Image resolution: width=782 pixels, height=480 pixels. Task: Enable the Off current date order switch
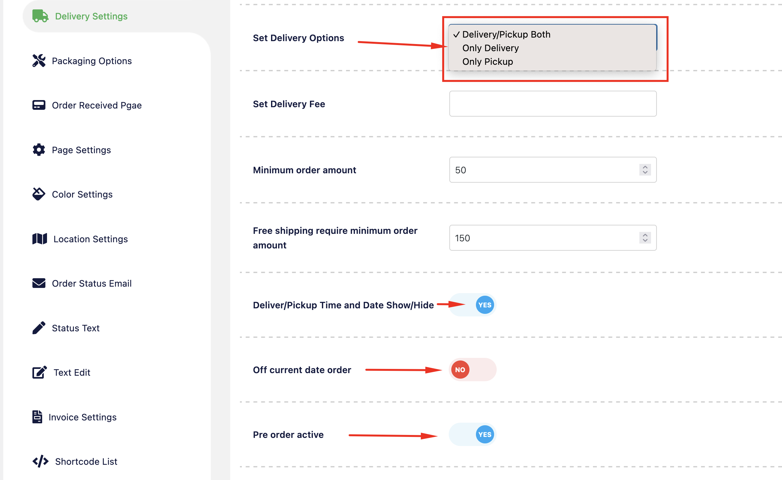pyautogui.click(x=473, y=370)
